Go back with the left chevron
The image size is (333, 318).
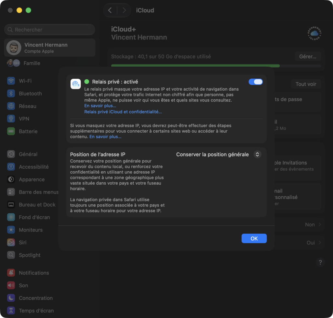point(110,10)
